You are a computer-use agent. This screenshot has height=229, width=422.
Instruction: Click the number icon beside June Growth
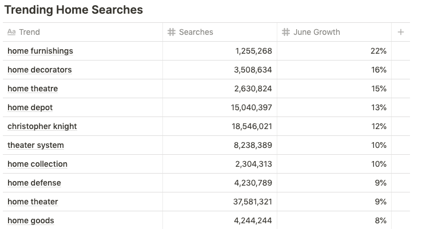pyautogui.click(x=286, y=32)
